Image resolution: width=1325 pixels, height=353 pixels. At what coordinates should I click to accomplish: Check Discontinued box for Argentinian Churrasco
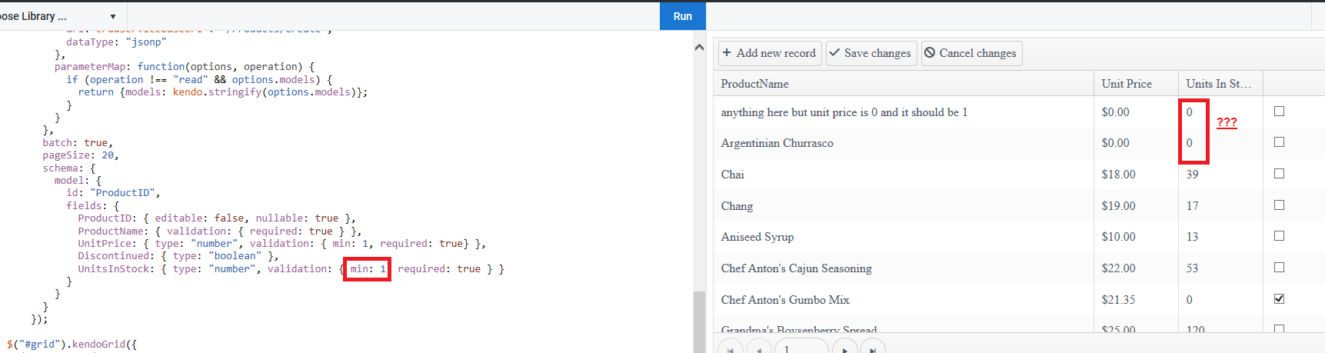(x=1279, y=142)
